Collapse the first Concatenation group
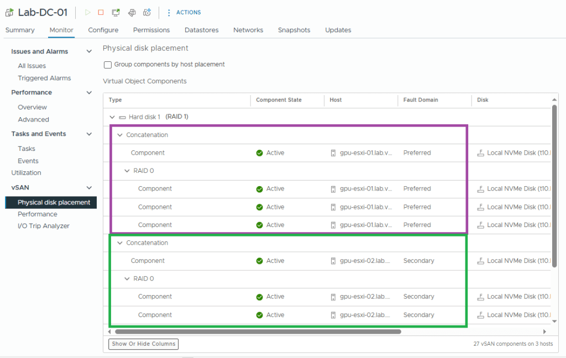Image resolution: width=566 pixels, height=358 pixels. coord(120,135)
